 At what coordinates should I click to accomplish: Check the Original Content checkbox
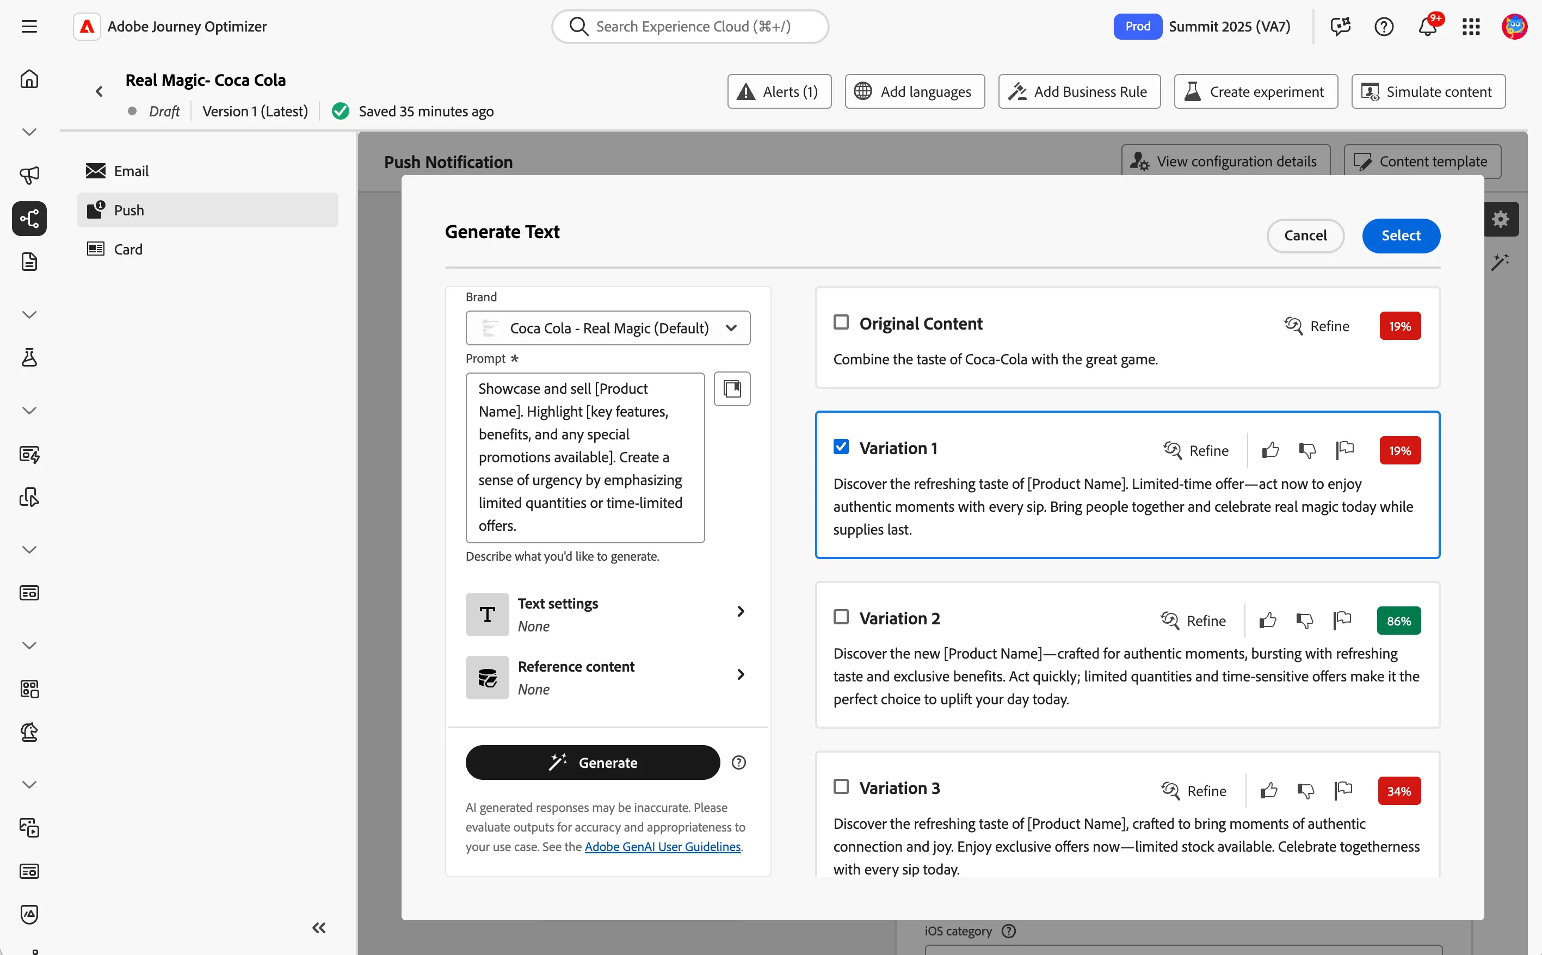(x=841, y=323)
